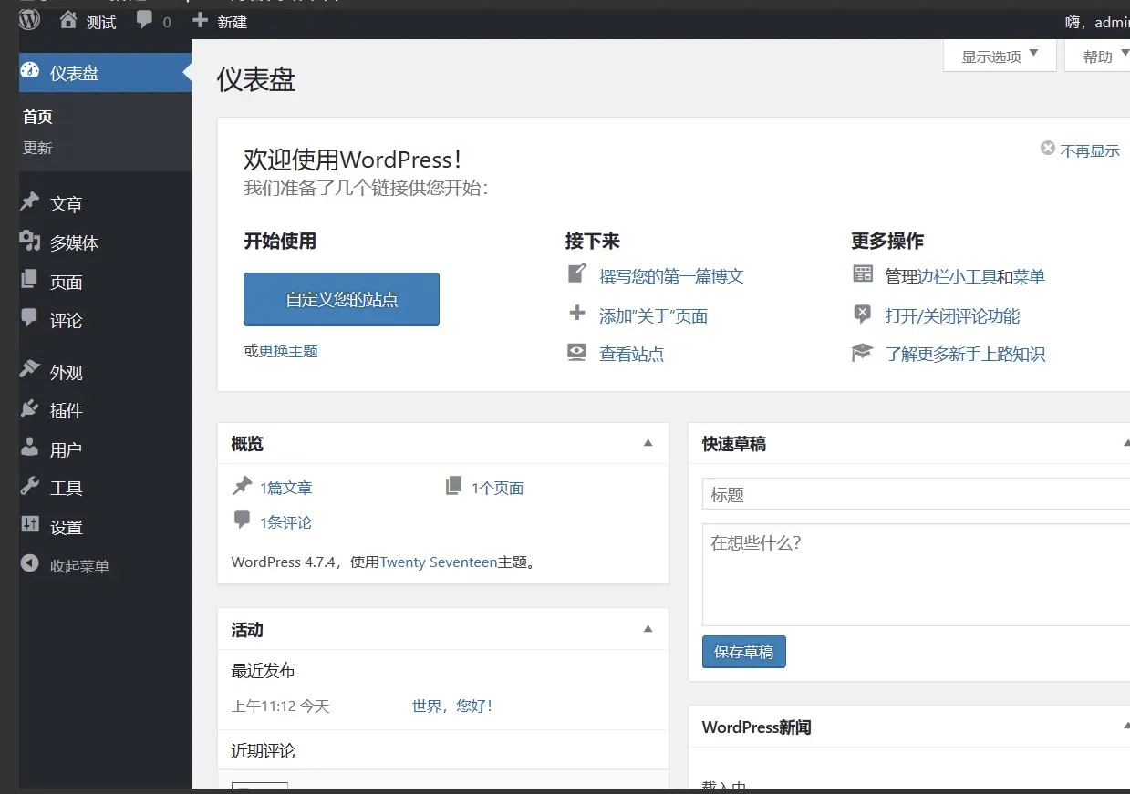
Task: Click the dismiss X icon beside 不再显示
Action: coord(1048,149)
